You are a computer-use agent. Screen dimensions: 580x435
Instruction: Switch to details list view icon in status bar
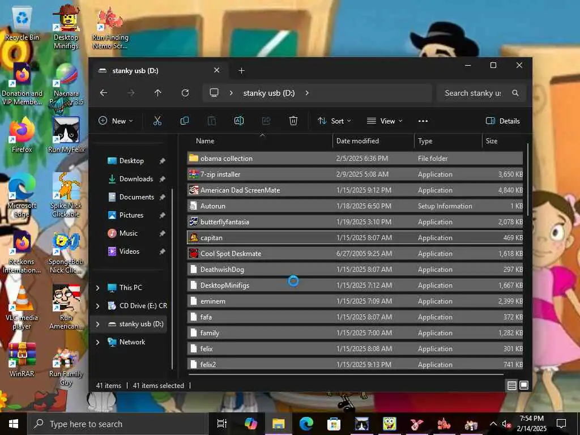[x=511, y=385]
